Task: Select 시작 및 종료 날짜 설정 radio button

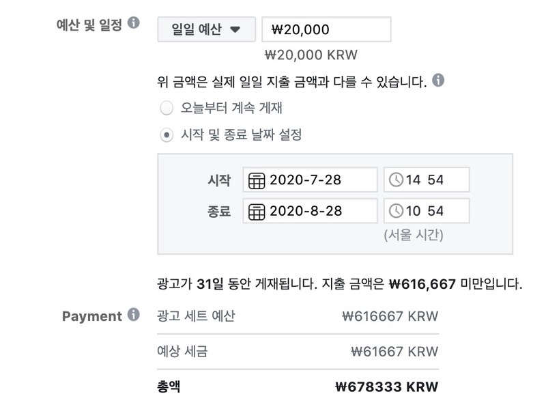Action: point(167,135)
